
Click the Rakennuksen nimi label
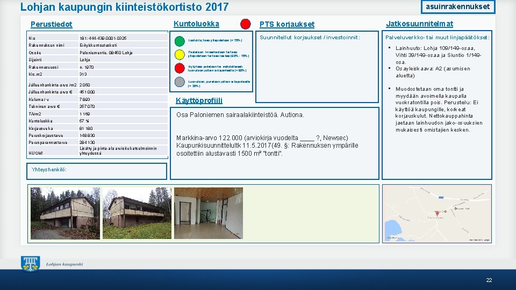[x=46, y=45]
